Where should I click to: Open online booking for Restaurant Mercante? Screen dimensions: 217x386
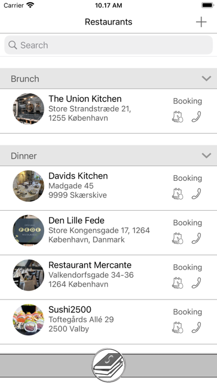click(178, 283)
